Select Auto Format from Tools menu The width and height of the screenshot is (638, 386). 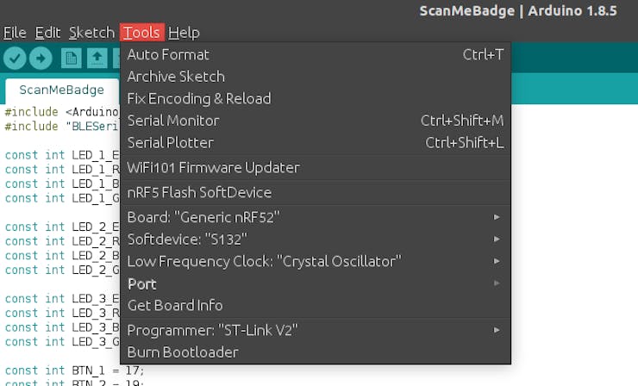coord(316,54)
